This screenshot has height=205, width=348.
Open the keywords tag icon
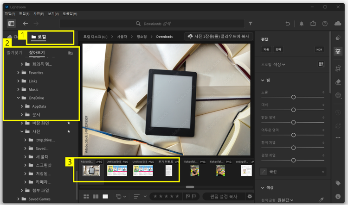coord(338,183)
